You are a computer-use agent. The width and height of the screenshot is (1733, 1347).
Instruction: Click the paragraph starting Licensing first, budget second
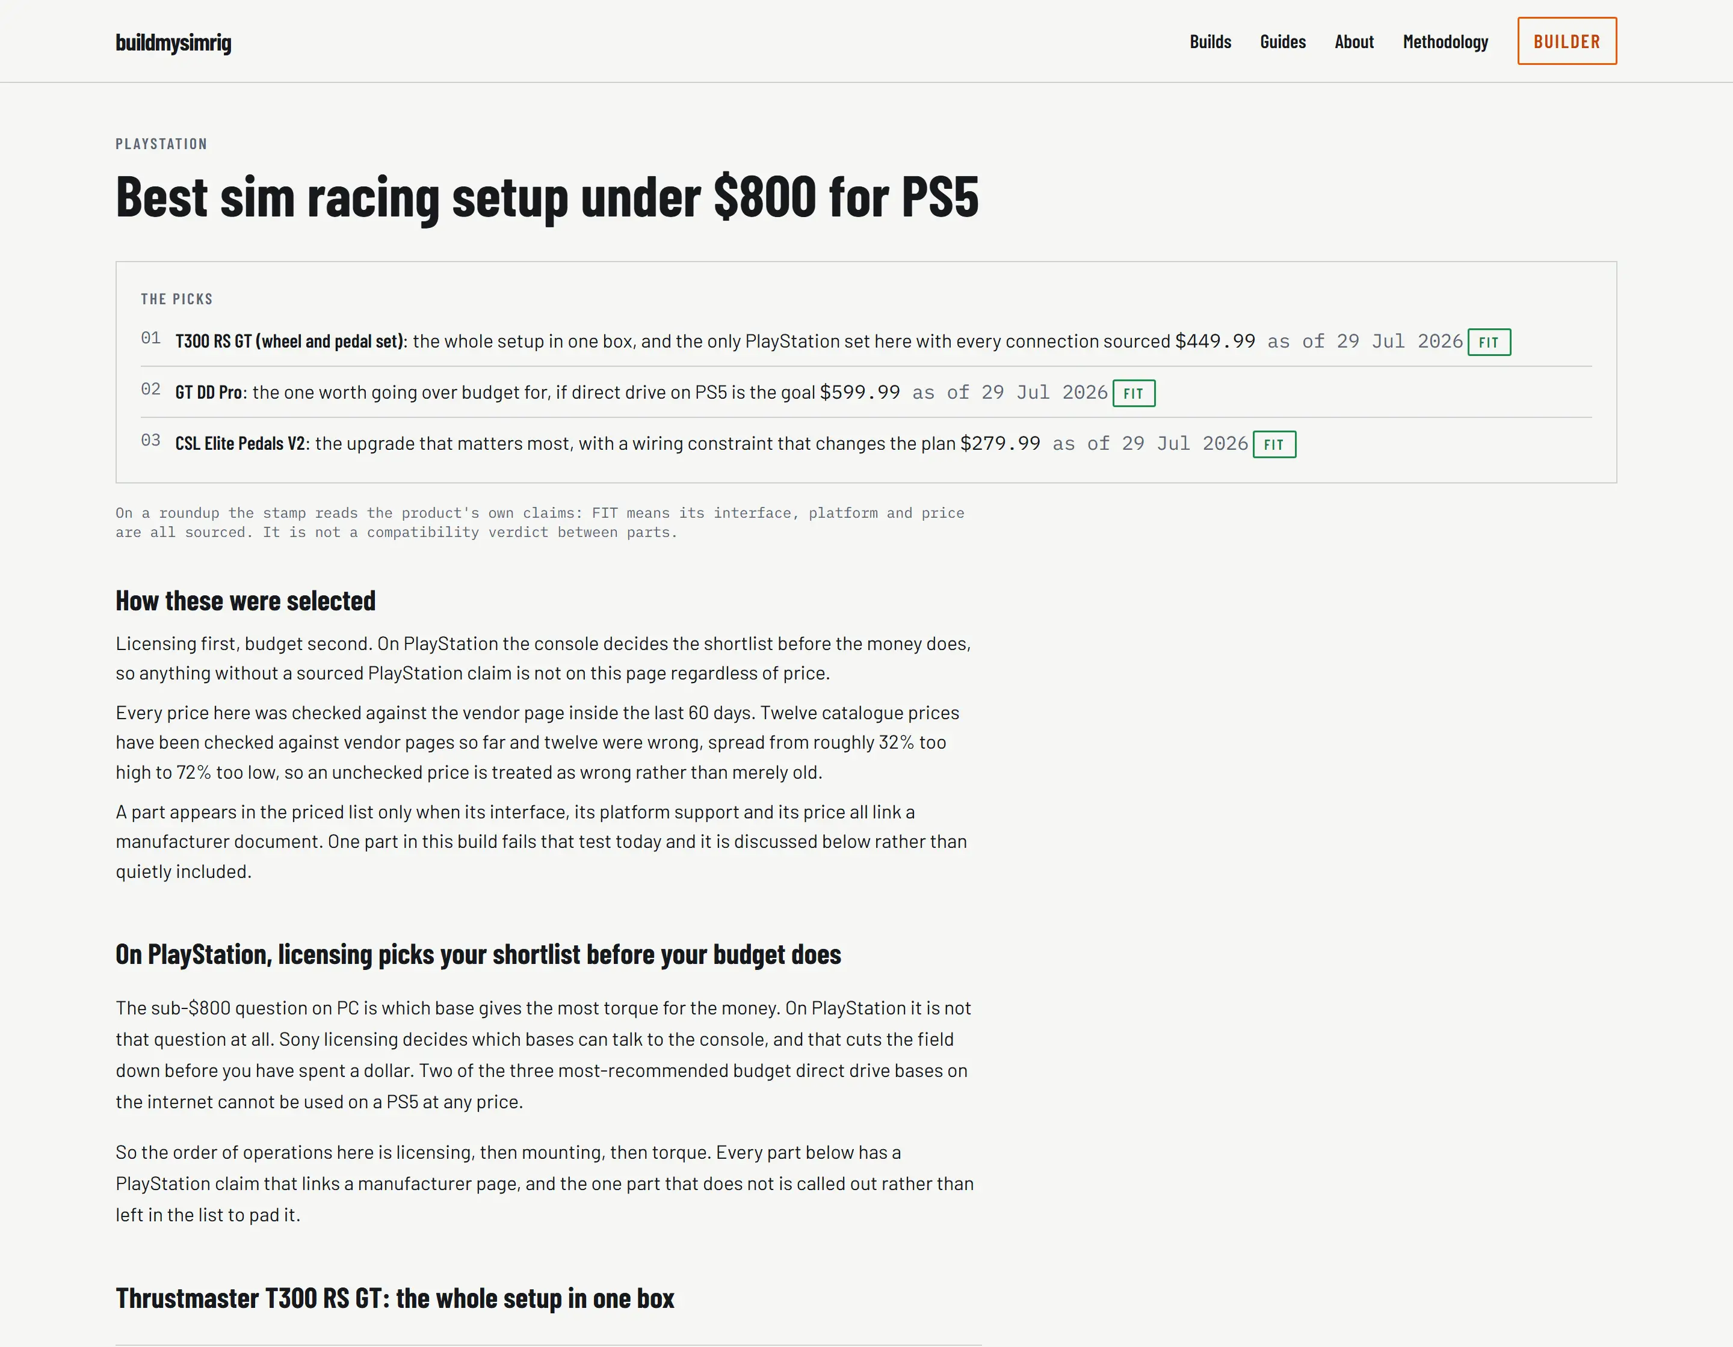tap(543, 658)
